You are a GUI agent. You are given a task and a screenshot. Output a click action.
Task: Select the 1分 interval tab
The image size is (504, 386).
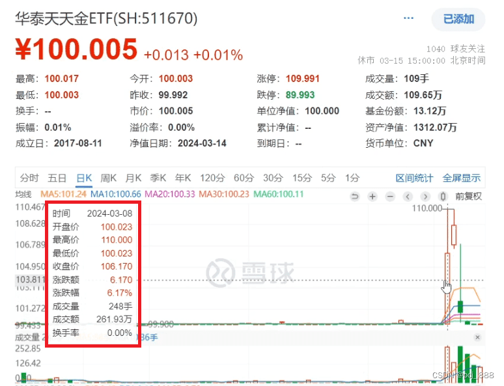pyautogui.click(x=352, y=178)
